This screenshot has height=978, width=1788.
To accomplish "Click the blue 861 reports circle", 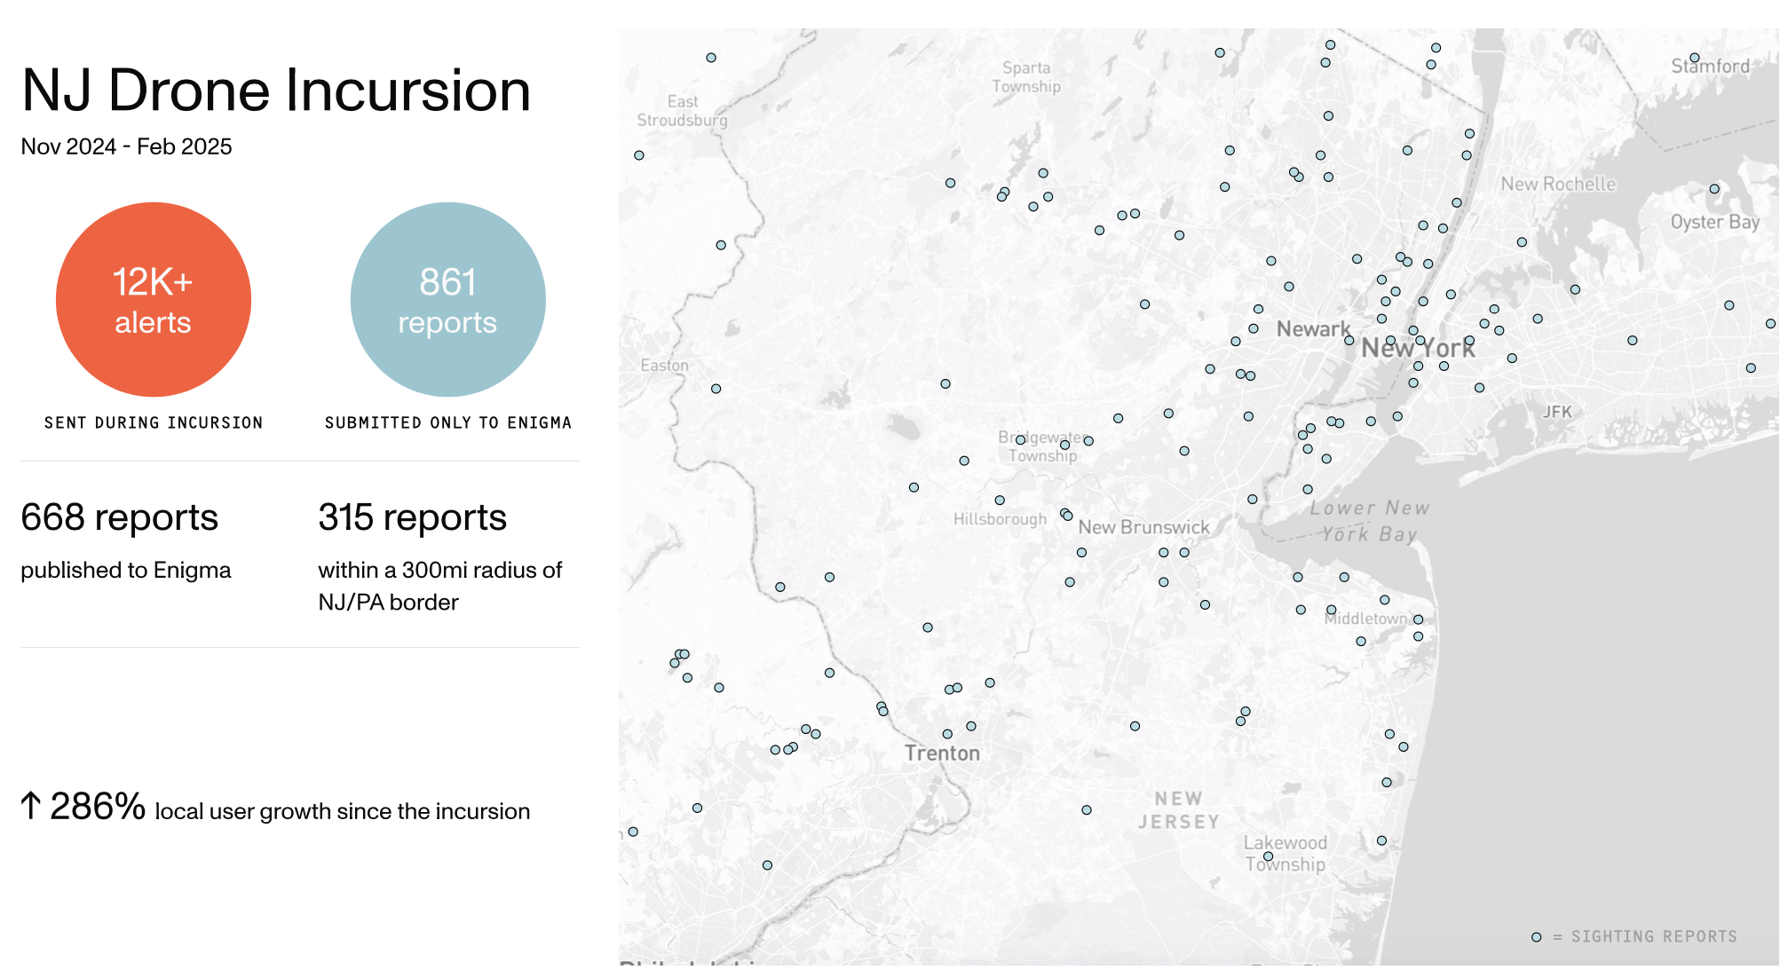I will tap(447, 300).
